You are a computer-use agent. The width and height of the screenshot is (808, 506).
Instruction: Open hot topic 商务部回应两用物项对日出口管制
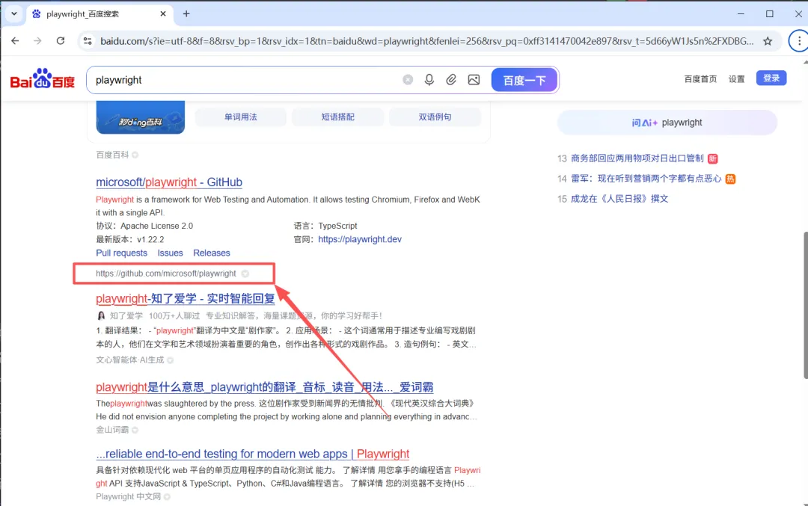click(637, 158)
